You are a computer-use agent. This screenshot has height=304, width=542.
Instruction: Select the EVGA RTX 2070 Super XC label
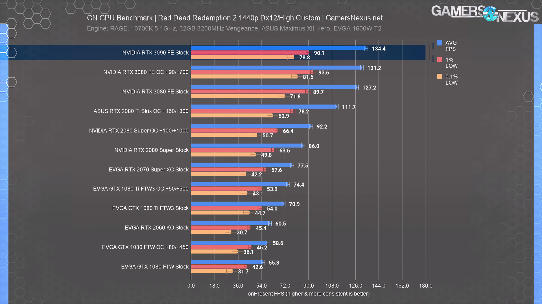click(x=148, y=170)
